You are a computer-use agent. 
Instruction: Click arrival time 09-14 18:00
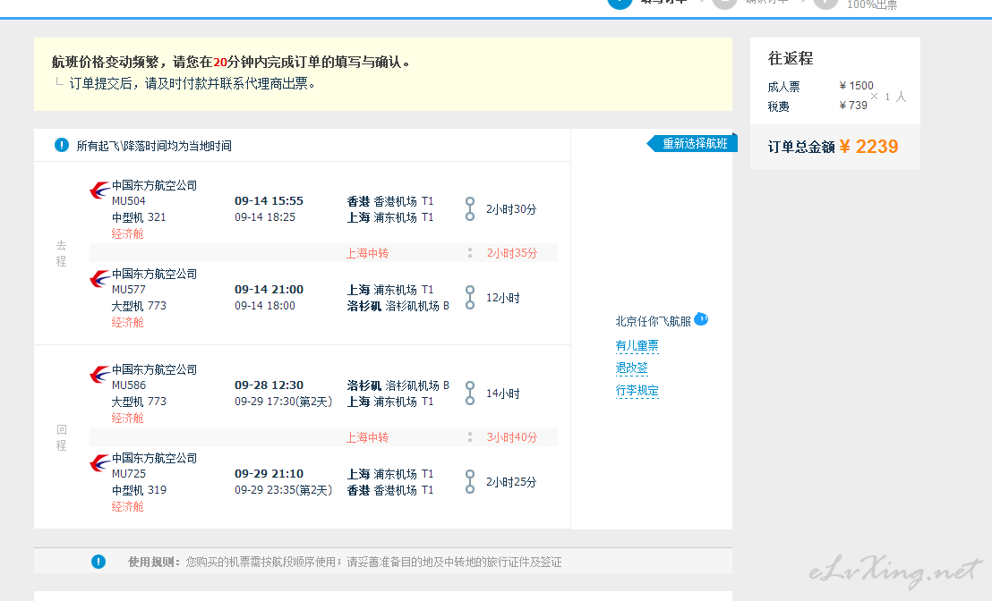tap(265, 305)
